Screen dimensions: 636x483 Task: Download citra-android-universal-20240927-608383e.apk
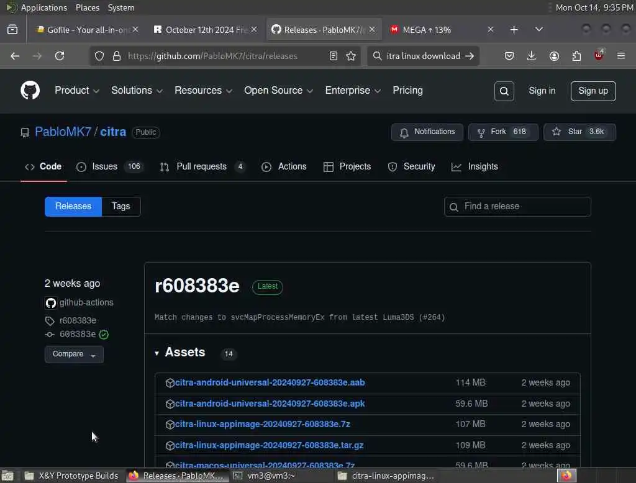(270, 404)
